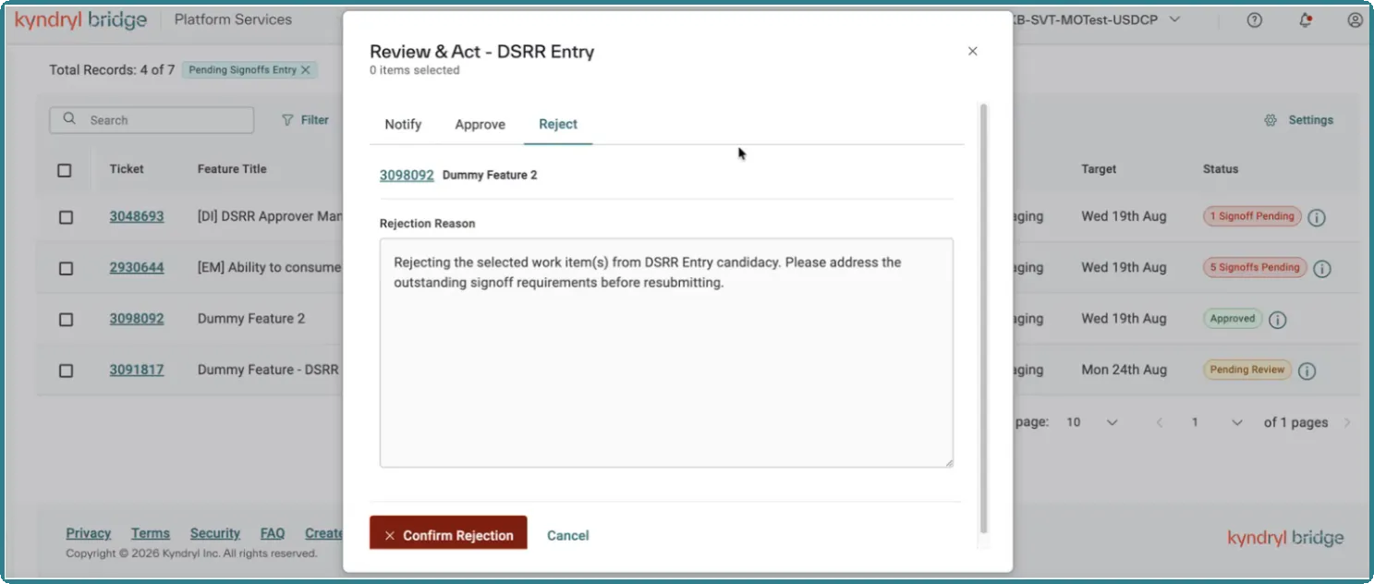Click the Settings button label
Viewport: 1374px width, 584px height.
coord(1311,120)
